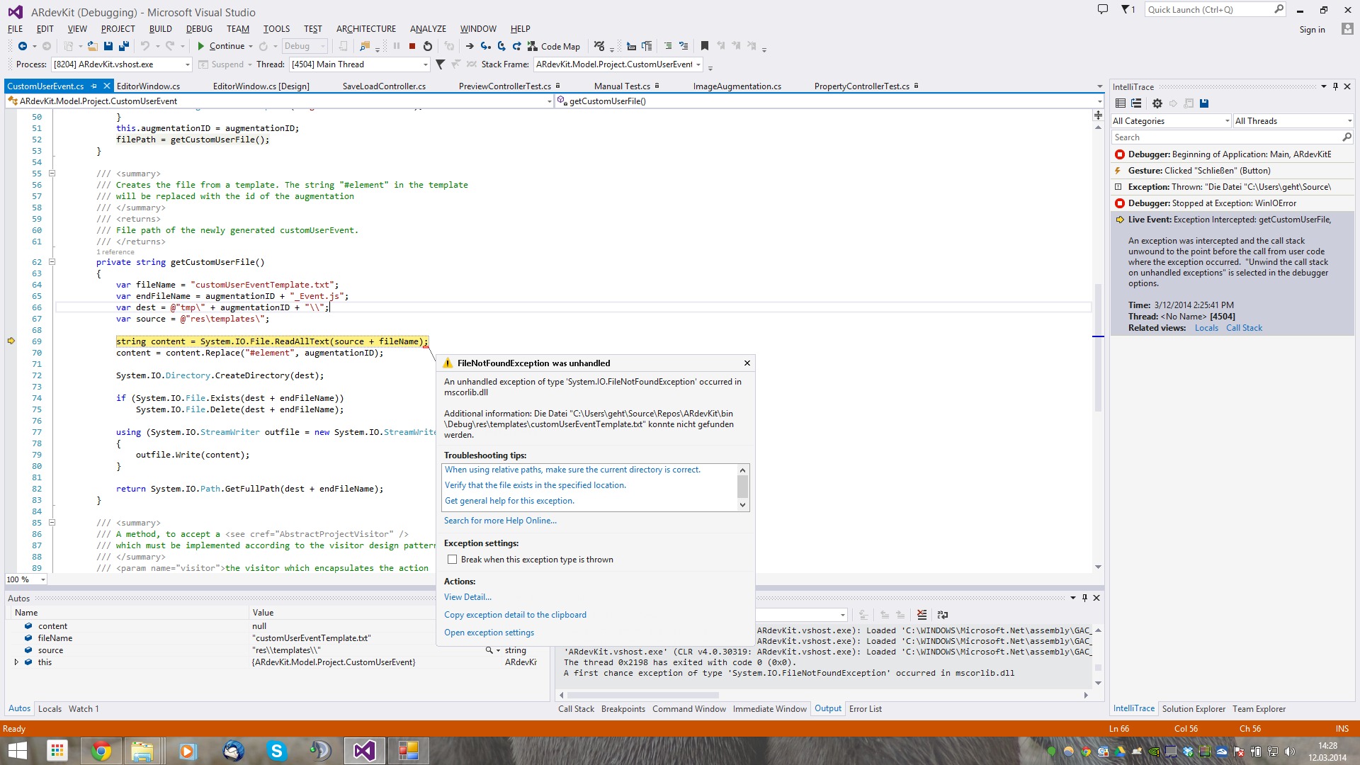Toggle word wrap icon in Output window
Image resolution: width=1360 pixels, height=765 pixels.
pyautogui.click(x=942, y=615)
